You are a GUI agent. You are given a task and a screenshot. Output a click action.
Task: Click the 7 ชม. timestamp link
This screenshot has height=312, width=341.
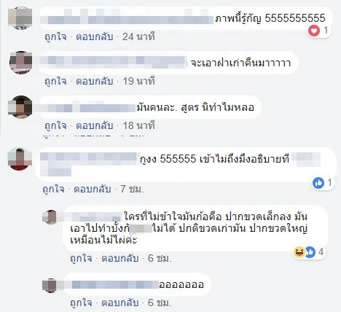[133, 190]
